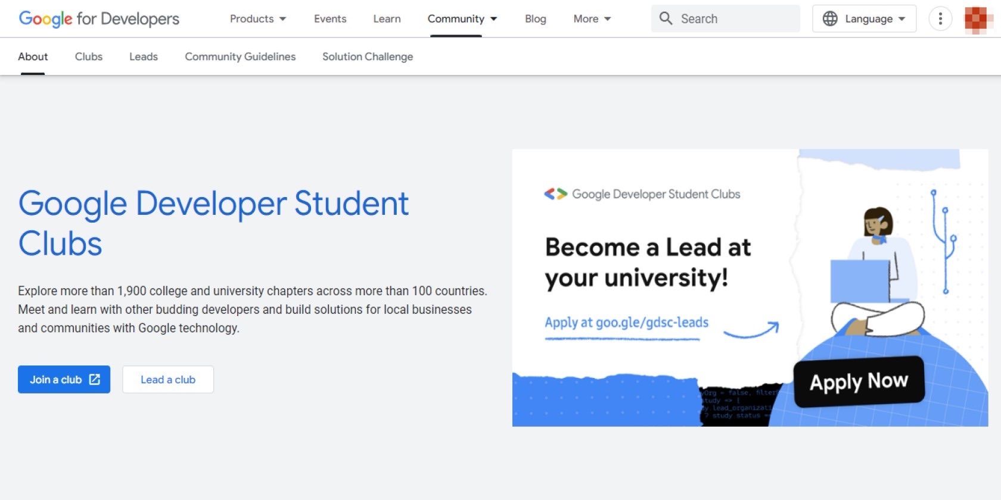
Task: Open the Blog page
Action: (x=535, y=18)
